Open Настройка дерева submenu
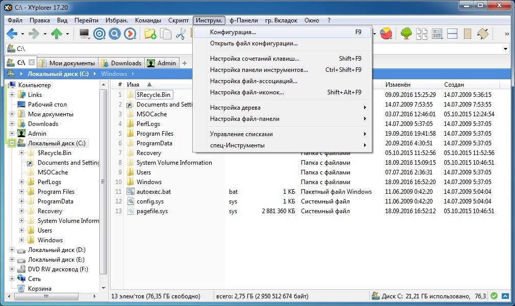Screen dimensions: 515x306 click(282, 108)
